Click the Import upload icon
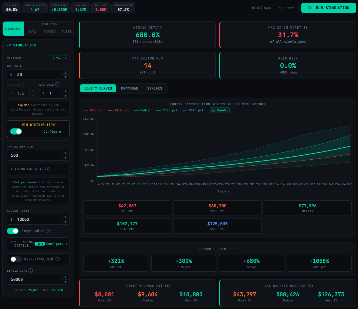Screen dimensions: 358x309 tap(54, 58)
